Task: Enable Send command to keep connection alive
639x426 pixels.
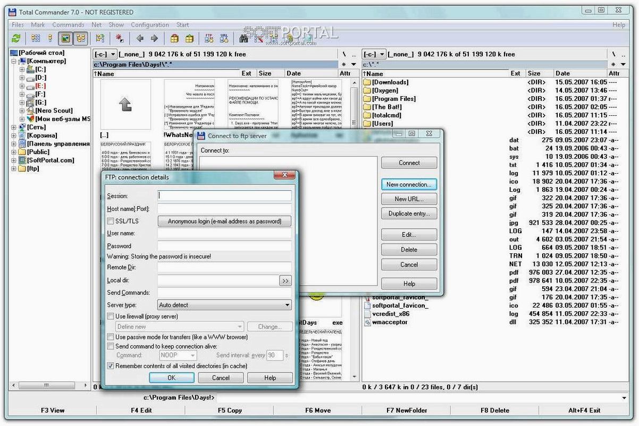Action: click(111, 346)
